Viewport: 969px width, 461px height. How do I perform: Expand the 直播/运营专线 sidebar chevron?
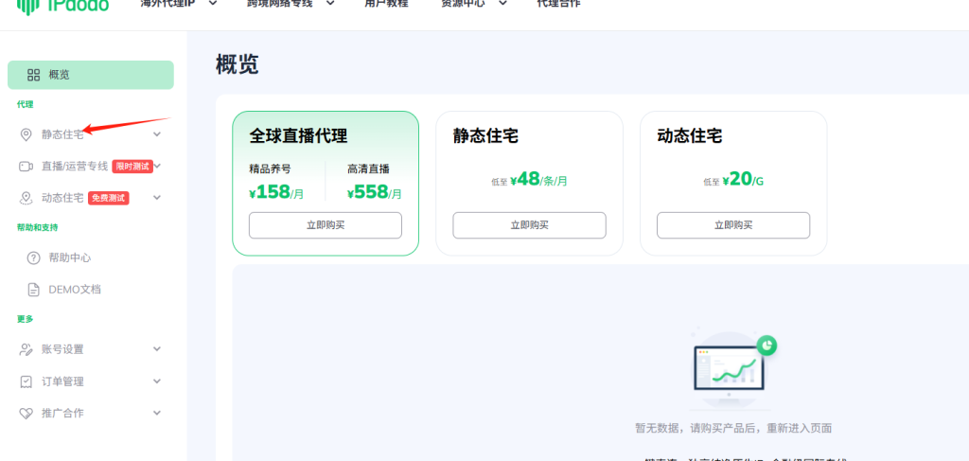click(x=158, y=167)
